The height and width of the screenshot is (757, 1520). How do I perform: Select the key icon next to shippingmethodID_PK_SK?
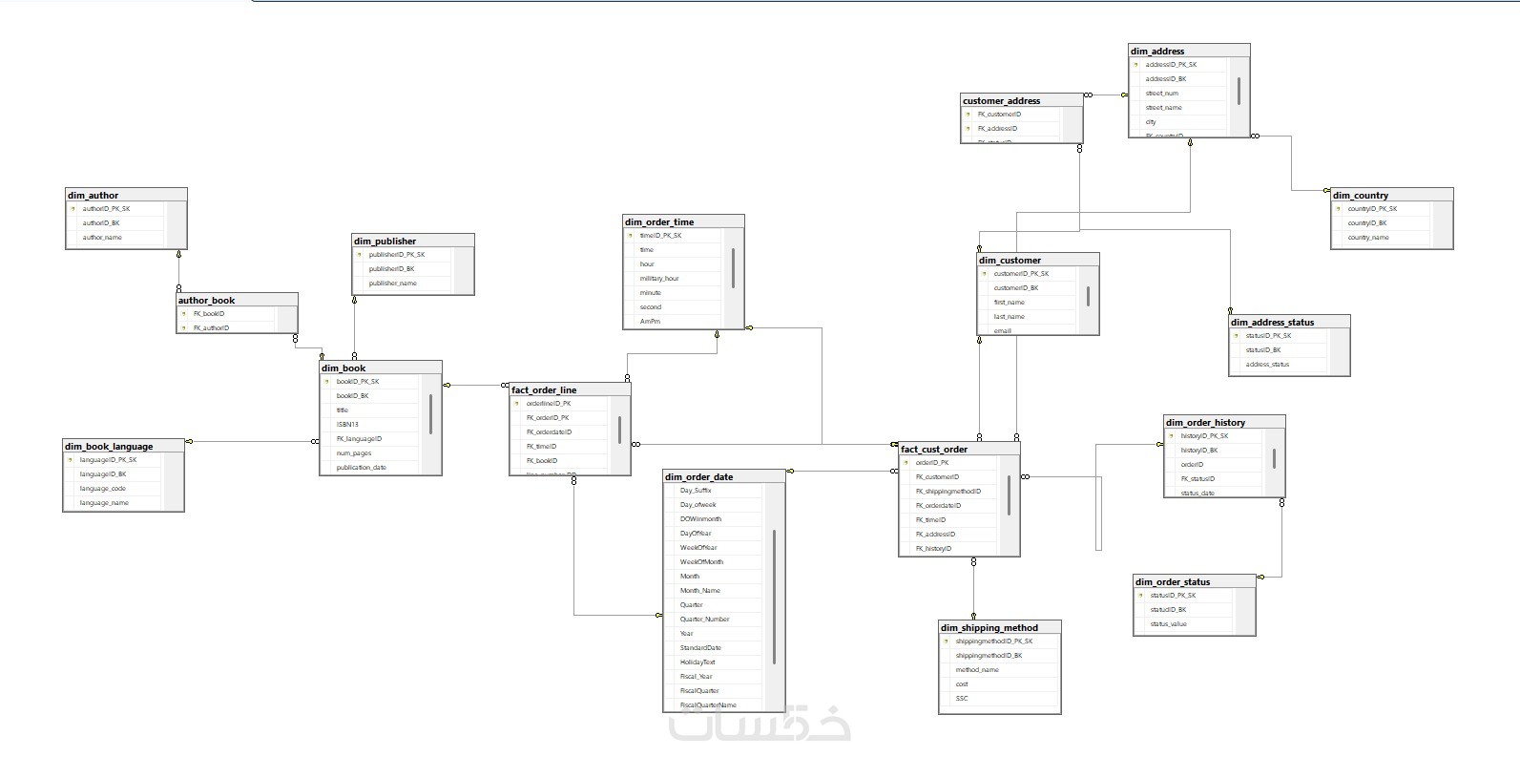(x=946, y=641)
